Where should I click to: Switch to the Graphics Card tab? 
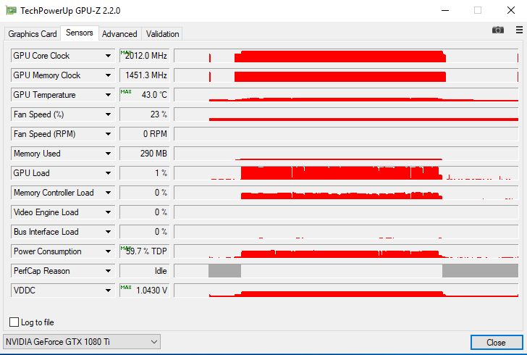(33, 34)
